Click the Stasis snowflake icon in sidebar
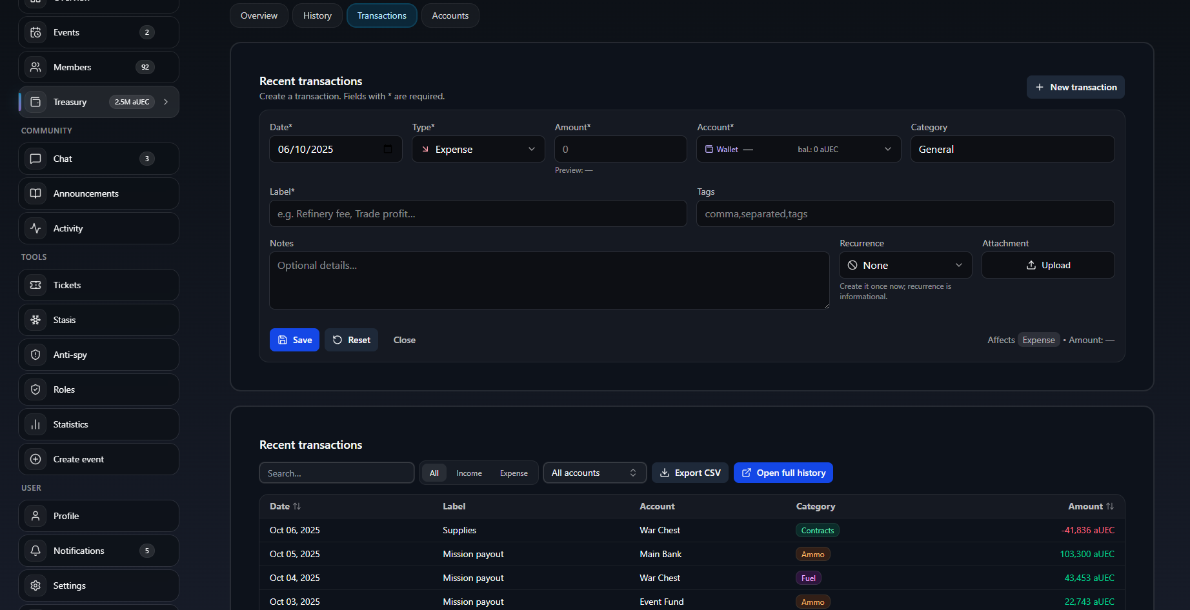The image size is (1190, 610). pyautogui.click(x=35, y=320)
